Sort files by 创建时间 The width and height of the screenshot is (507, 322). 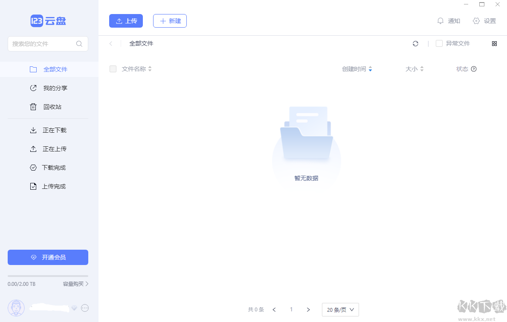[357, 68]
